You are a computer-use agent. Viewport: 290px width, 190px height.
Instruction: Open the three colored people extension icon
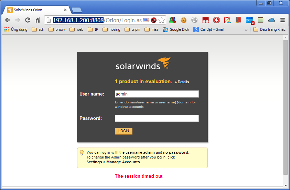coord(172,20)
